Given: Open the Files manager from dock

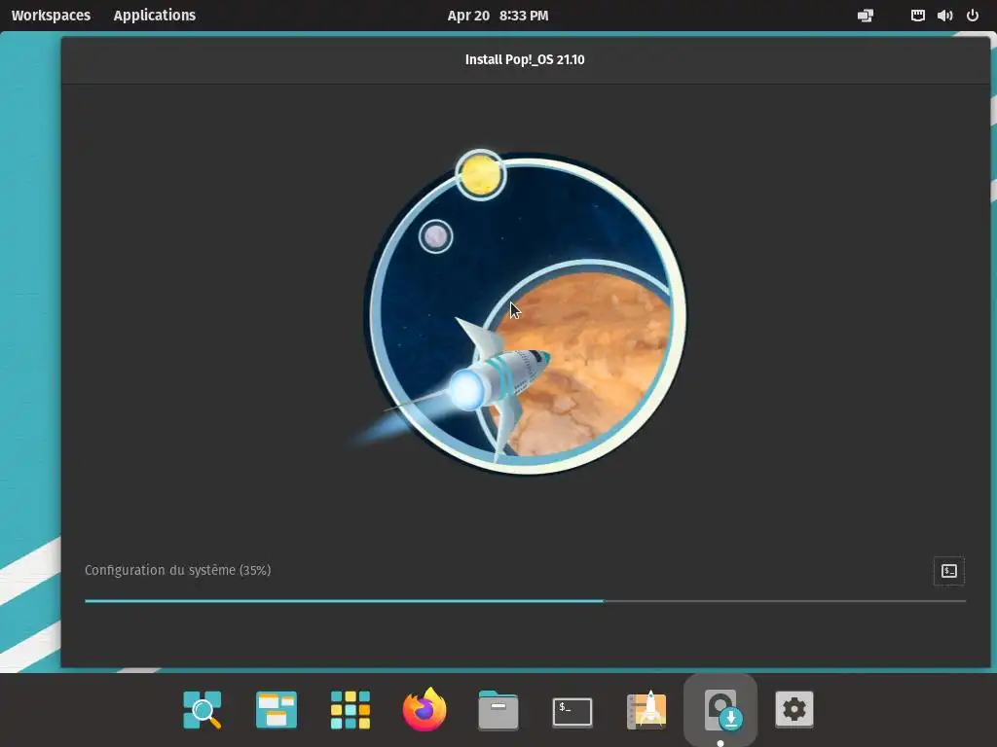Looking at the screenshot, I should [498, 710].
